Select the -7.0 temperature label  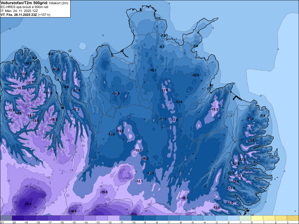[x=163, y=36]
